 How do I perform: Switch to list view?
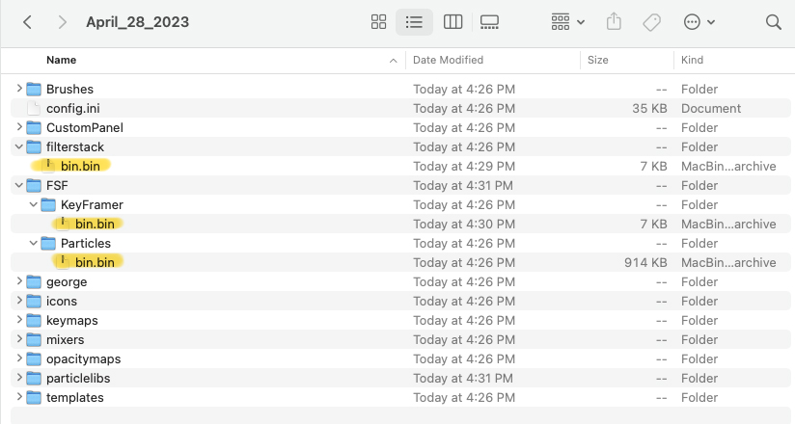[x=414, y=22]
